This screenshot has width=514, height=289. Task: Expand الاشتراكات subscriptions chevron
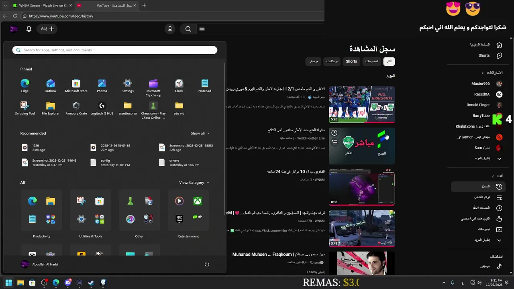pos(483,73)
